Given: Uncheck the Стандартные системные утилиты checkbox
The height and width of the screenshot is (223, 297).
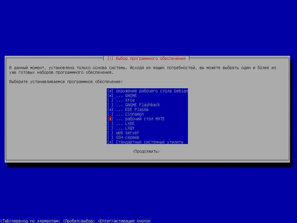Looking at the screenshot, I should point(110,142).
